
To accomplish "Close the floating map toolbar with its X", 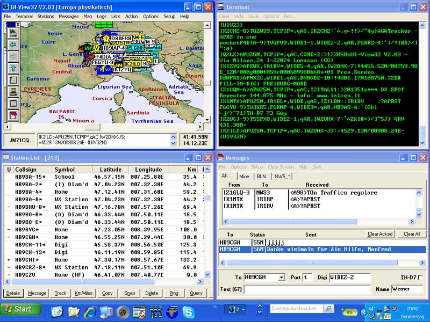I will 18,24.
